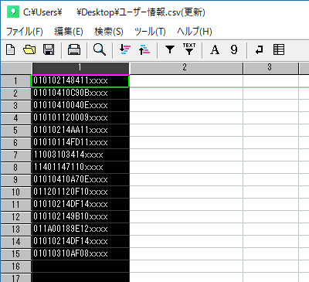Click the number 9 toolbar icon
This screenshot has width=309, height=282.
click(x=234, y=49)
